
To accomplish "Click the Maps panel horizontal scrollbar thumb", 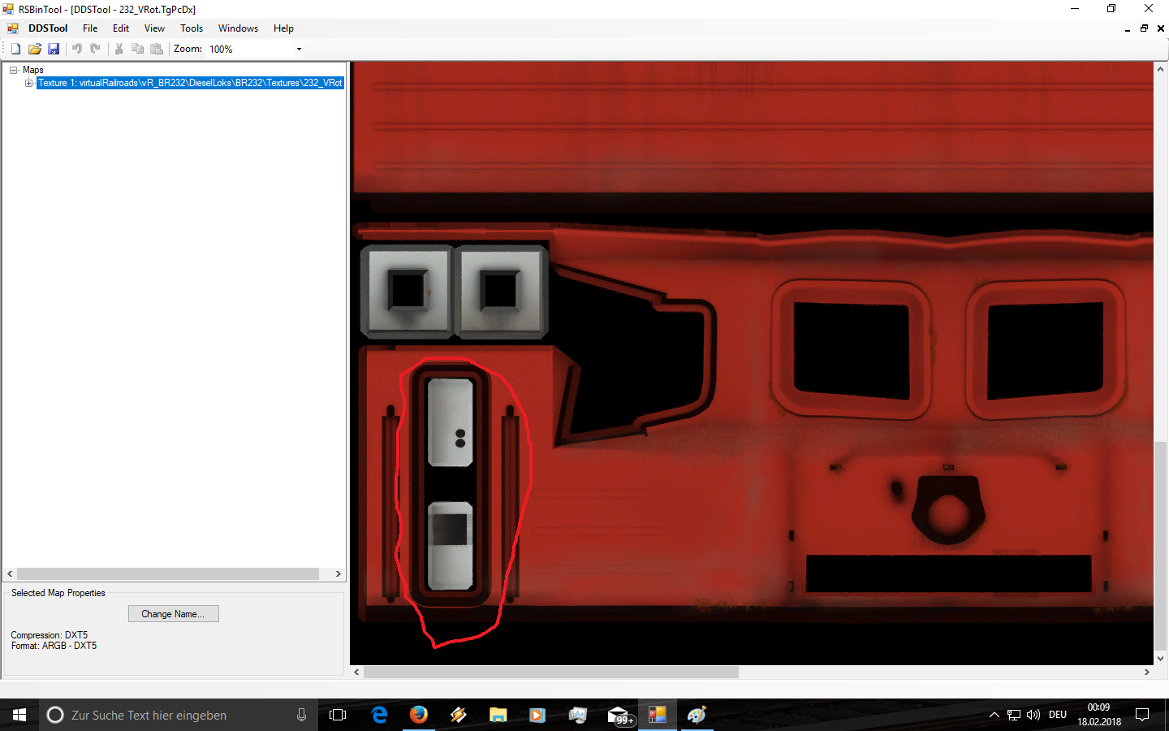I will (x=168, y=573).
